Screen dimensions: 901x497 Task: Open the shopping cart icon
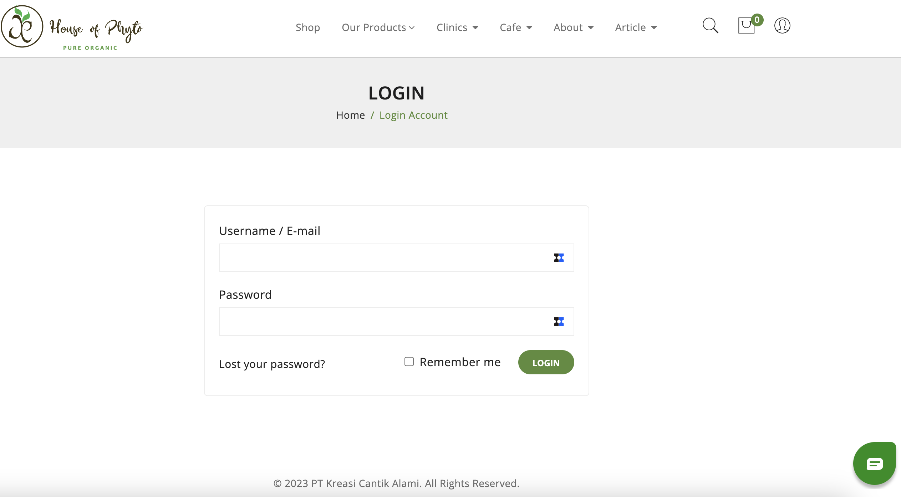coord(746,26)
